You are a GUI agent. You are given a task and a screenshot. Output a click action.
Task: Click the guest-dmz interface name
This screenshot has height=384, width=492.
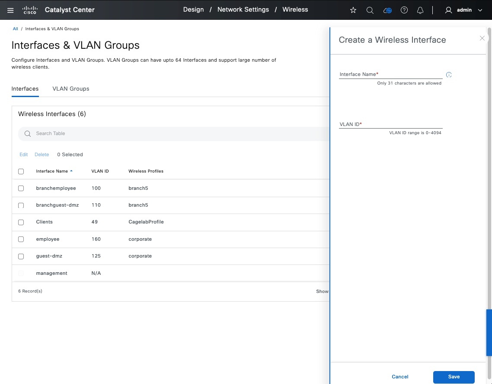click(x=49, y=256)
